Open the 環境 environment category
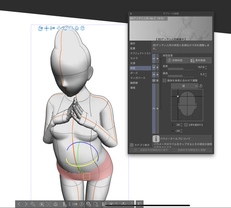The width and height of the screenshot is (231, 208). [133, 88]
